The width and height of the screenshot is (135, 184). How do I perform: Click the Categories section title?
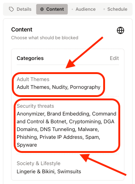click(x=30, y=58)
